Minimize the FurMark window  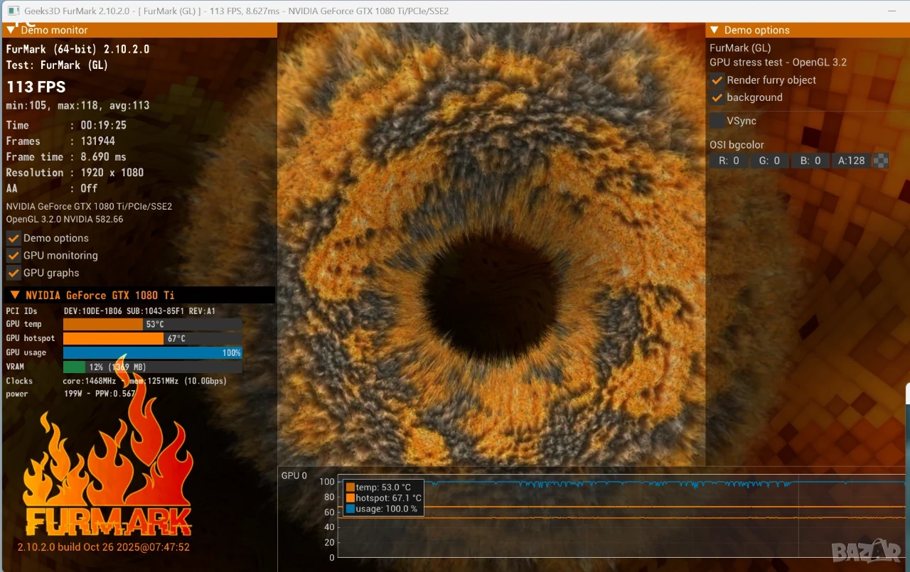click(893, 11)
